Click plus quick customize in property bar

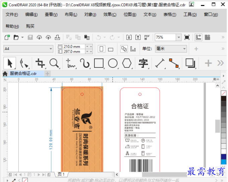coord(196,49)
